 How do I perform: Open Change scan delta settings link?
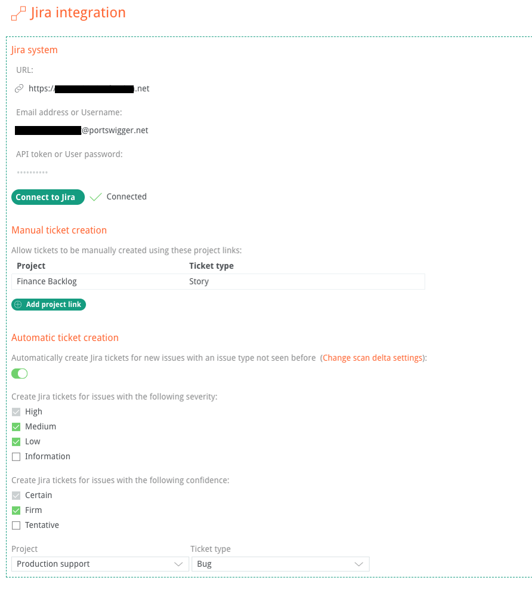click(373, 358)
